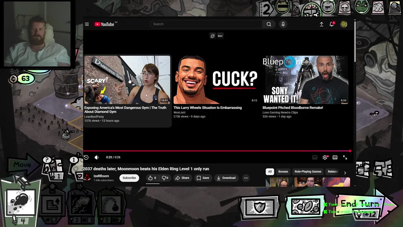The image size is (403, 227).
Task: Open title 'Bluepoint Pitched Bloodborne Remake!'
Action: 293,108
